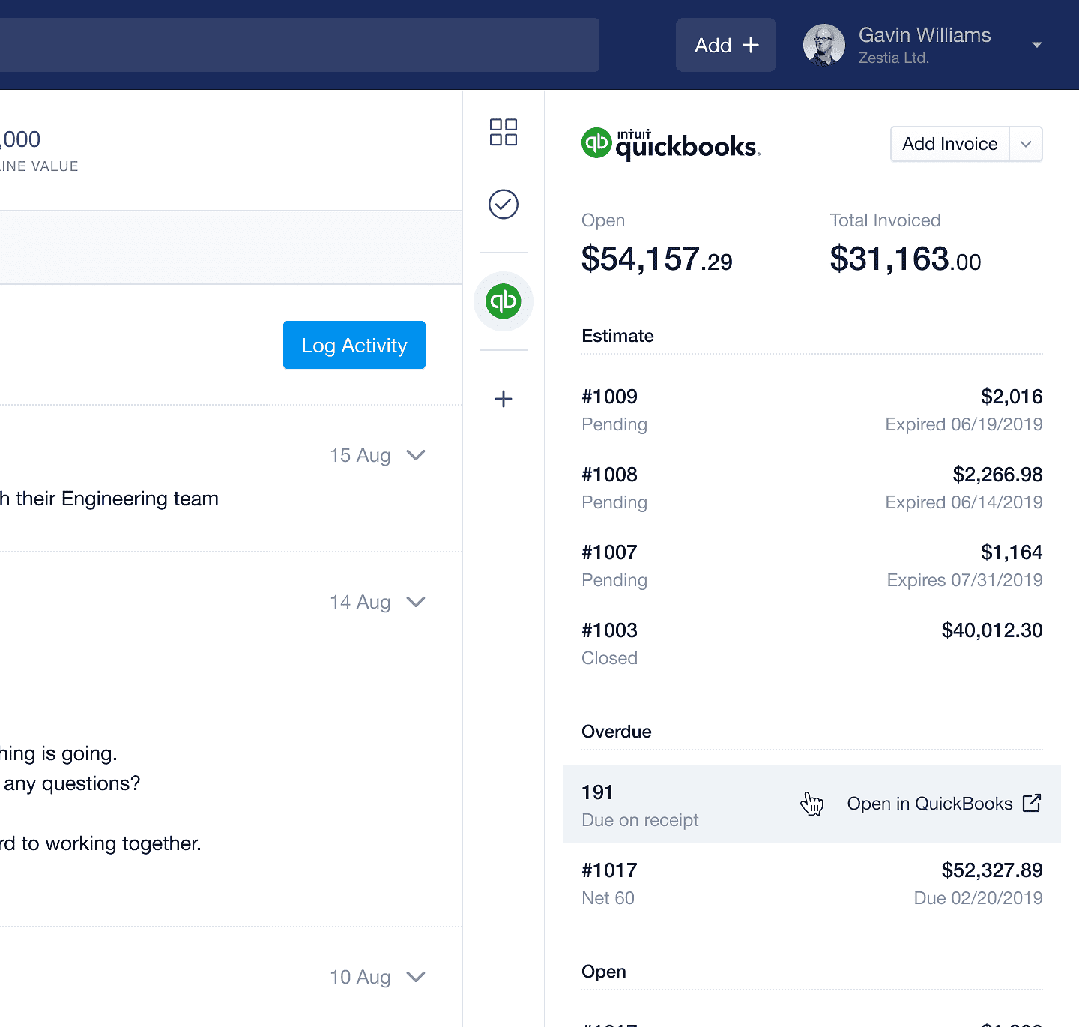This screenshot has width=1079, height=1027.
Task: Open user account dropdown arrow
Action: [1037, 45]
